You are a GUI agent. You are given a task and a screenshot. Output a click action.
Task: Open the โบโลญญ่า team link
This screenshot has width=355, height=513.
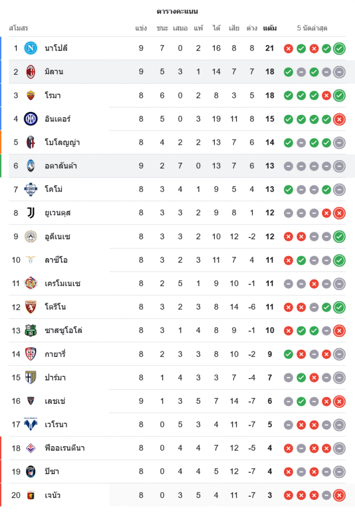click(62, 143)
